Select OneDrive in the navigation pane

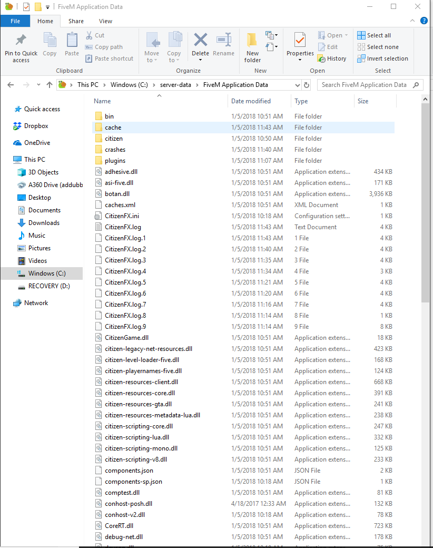pos(37,143)
